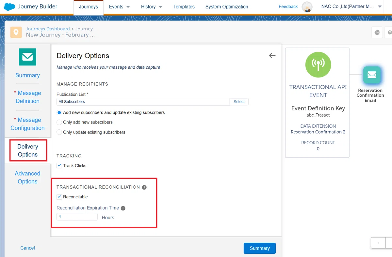This screenshot has height=257, width=392.
Task: Select the Transactional API Event antenna icon
Action: click(x=318, y=64)
